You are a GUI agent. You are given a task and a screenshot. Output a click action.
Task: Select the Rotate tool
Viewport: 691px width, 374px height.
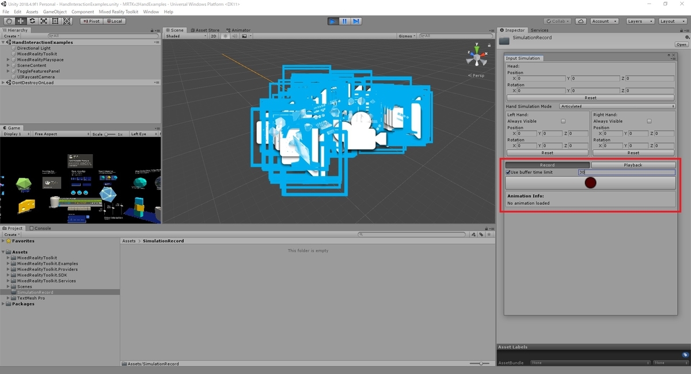[x=32, y=21]
